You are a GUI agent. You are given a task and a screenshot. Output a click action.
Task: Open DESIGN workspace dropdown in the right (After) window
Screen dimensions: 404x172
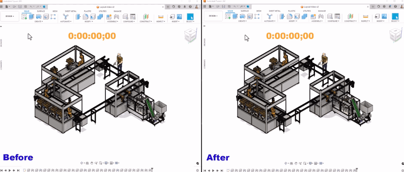pyautogui.click(x=213, y=16)
